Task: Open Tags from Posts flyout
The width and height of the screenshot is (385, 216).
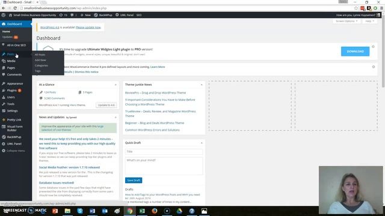Action: coord(37,71)
